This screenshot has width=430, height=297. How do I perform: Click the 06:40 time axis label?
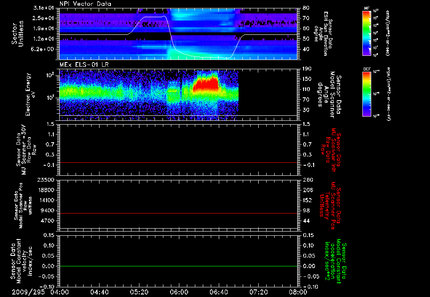(218, 292)
